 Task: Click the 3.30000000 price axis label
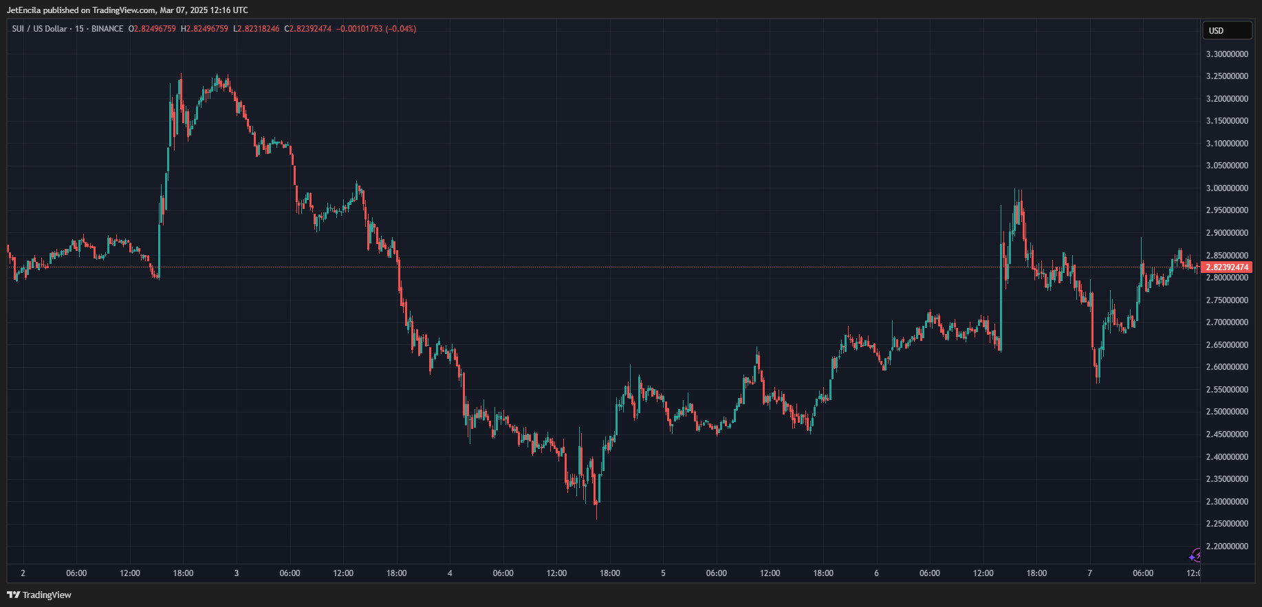(x=1227, y=54)
